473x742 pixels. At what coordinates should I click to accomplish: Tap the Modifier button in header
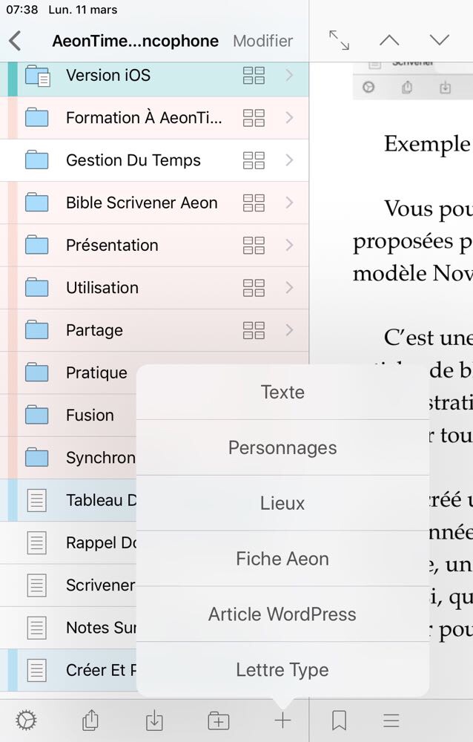click(262, 41)
